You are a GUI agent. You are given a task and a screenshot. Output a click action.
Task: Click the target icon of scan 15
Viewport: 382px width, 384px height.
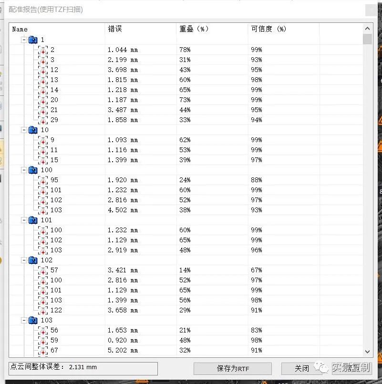(43, 160)
